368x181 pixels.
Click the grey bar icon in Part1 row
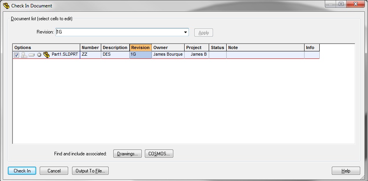coord(32,55)
